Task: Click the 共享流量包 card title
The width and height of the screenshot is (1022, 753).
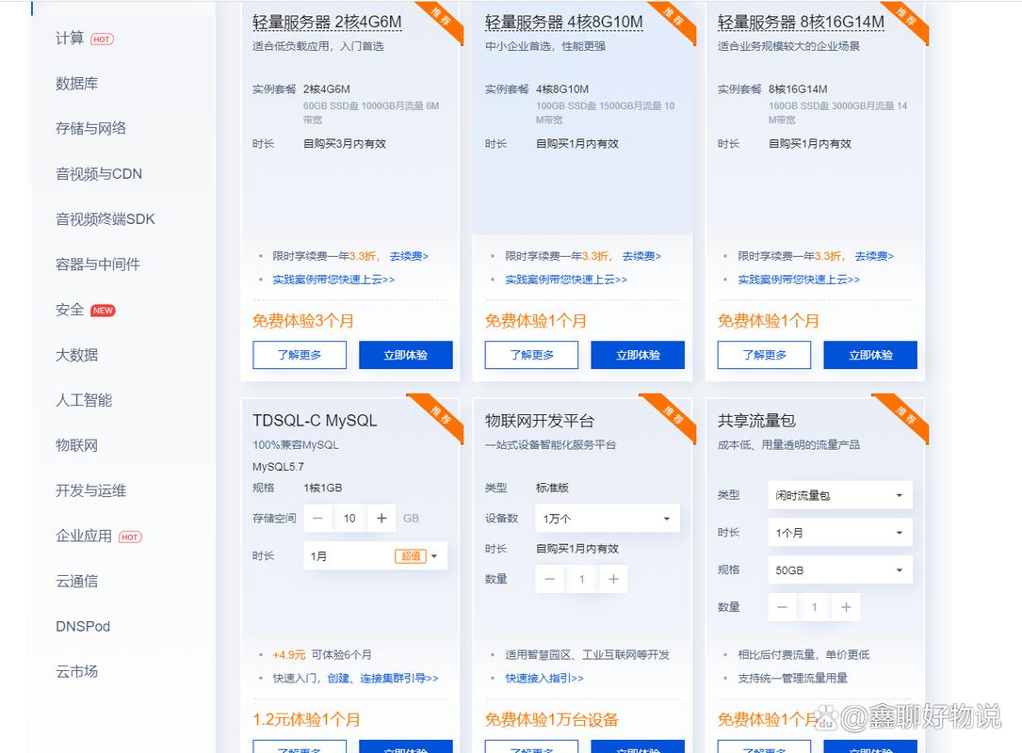Action: (756, 421)
